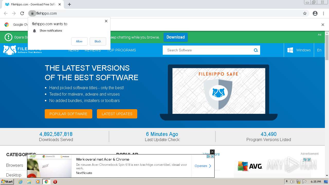Click the Action Center flag icon

click(305, 182)
